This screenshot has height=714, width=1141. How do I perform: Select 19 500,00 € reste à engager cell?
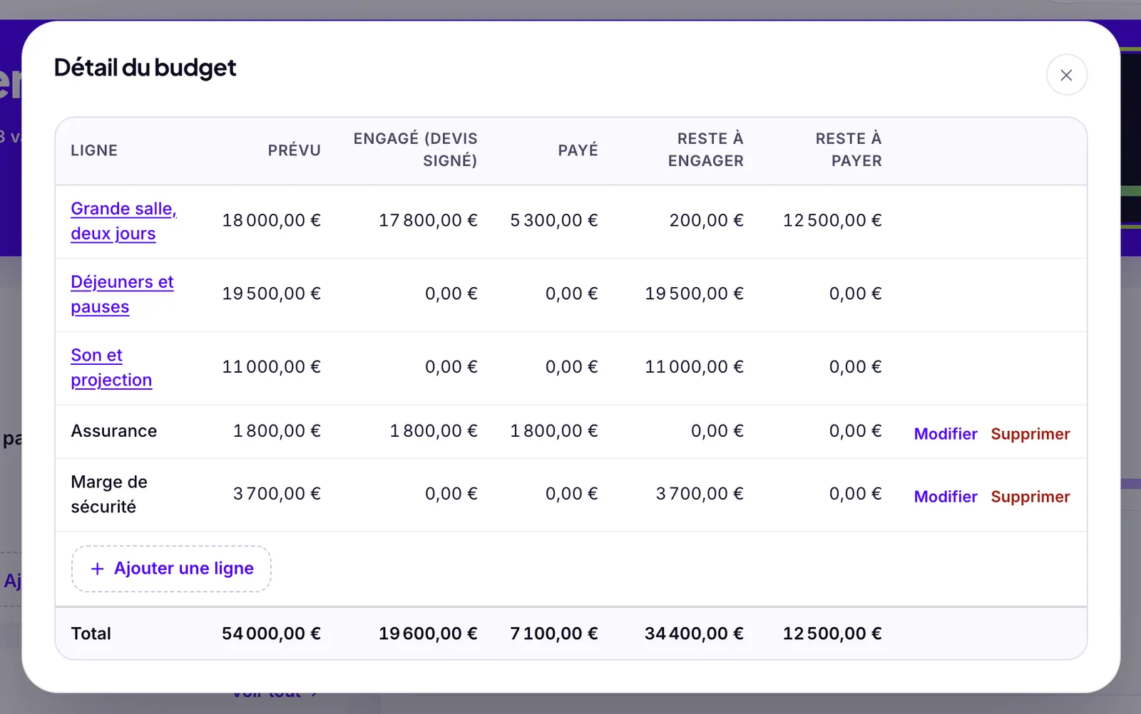[694, 294]
